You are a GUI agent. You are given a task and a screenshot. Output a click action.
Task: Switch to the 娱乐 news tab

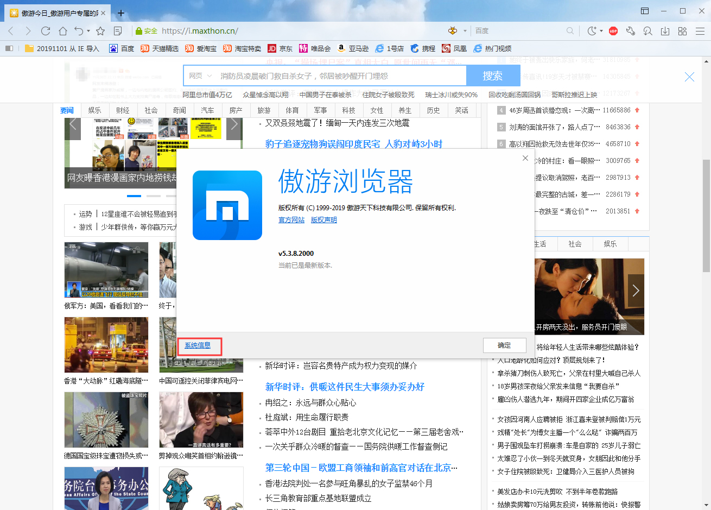94,110
